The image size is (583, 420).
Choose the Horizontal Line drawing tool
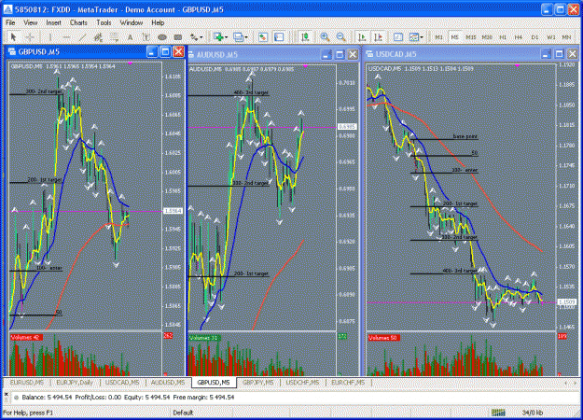(66, 36)
